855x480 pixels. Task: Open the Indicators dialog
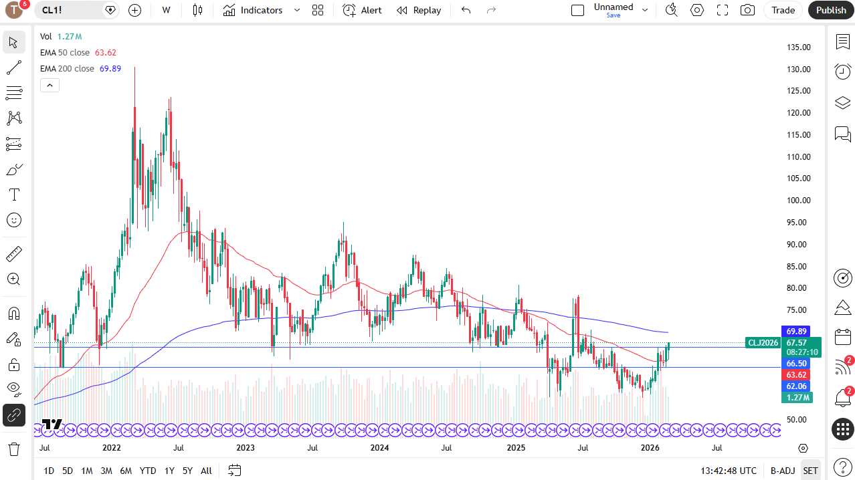(x=253, y=10)
